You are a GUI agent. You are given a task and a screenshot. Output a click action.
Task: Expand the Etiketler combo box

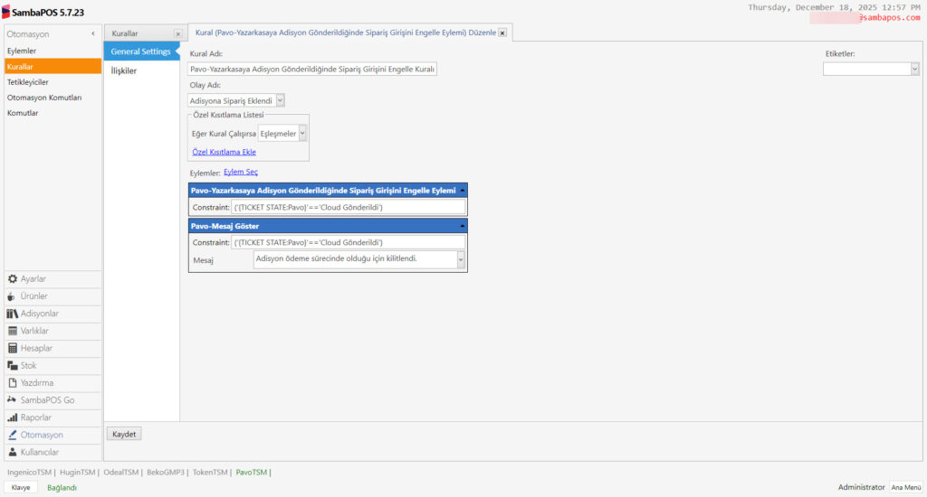point(914,69)
